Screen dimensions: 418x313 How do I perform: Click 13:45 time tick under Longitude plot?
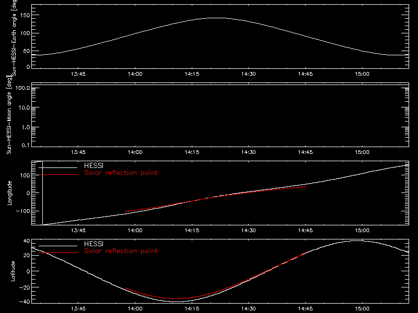[x=78, y=230]
